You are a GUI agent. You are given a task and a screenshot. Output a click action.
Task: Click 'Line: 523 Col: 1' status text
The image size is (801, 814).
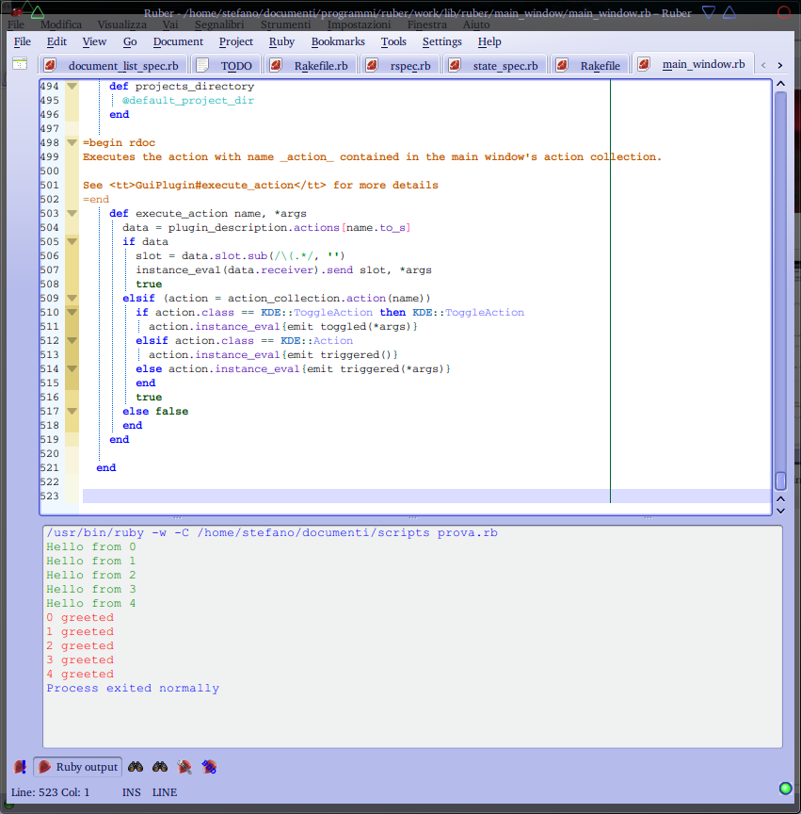click(x=50, y=792)
